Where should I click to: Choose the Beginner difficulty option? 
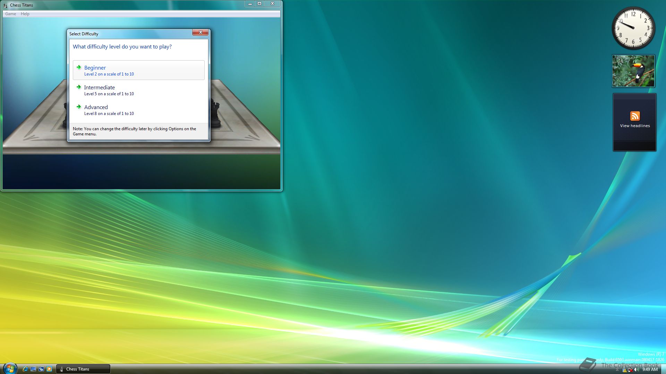[138, 70]
